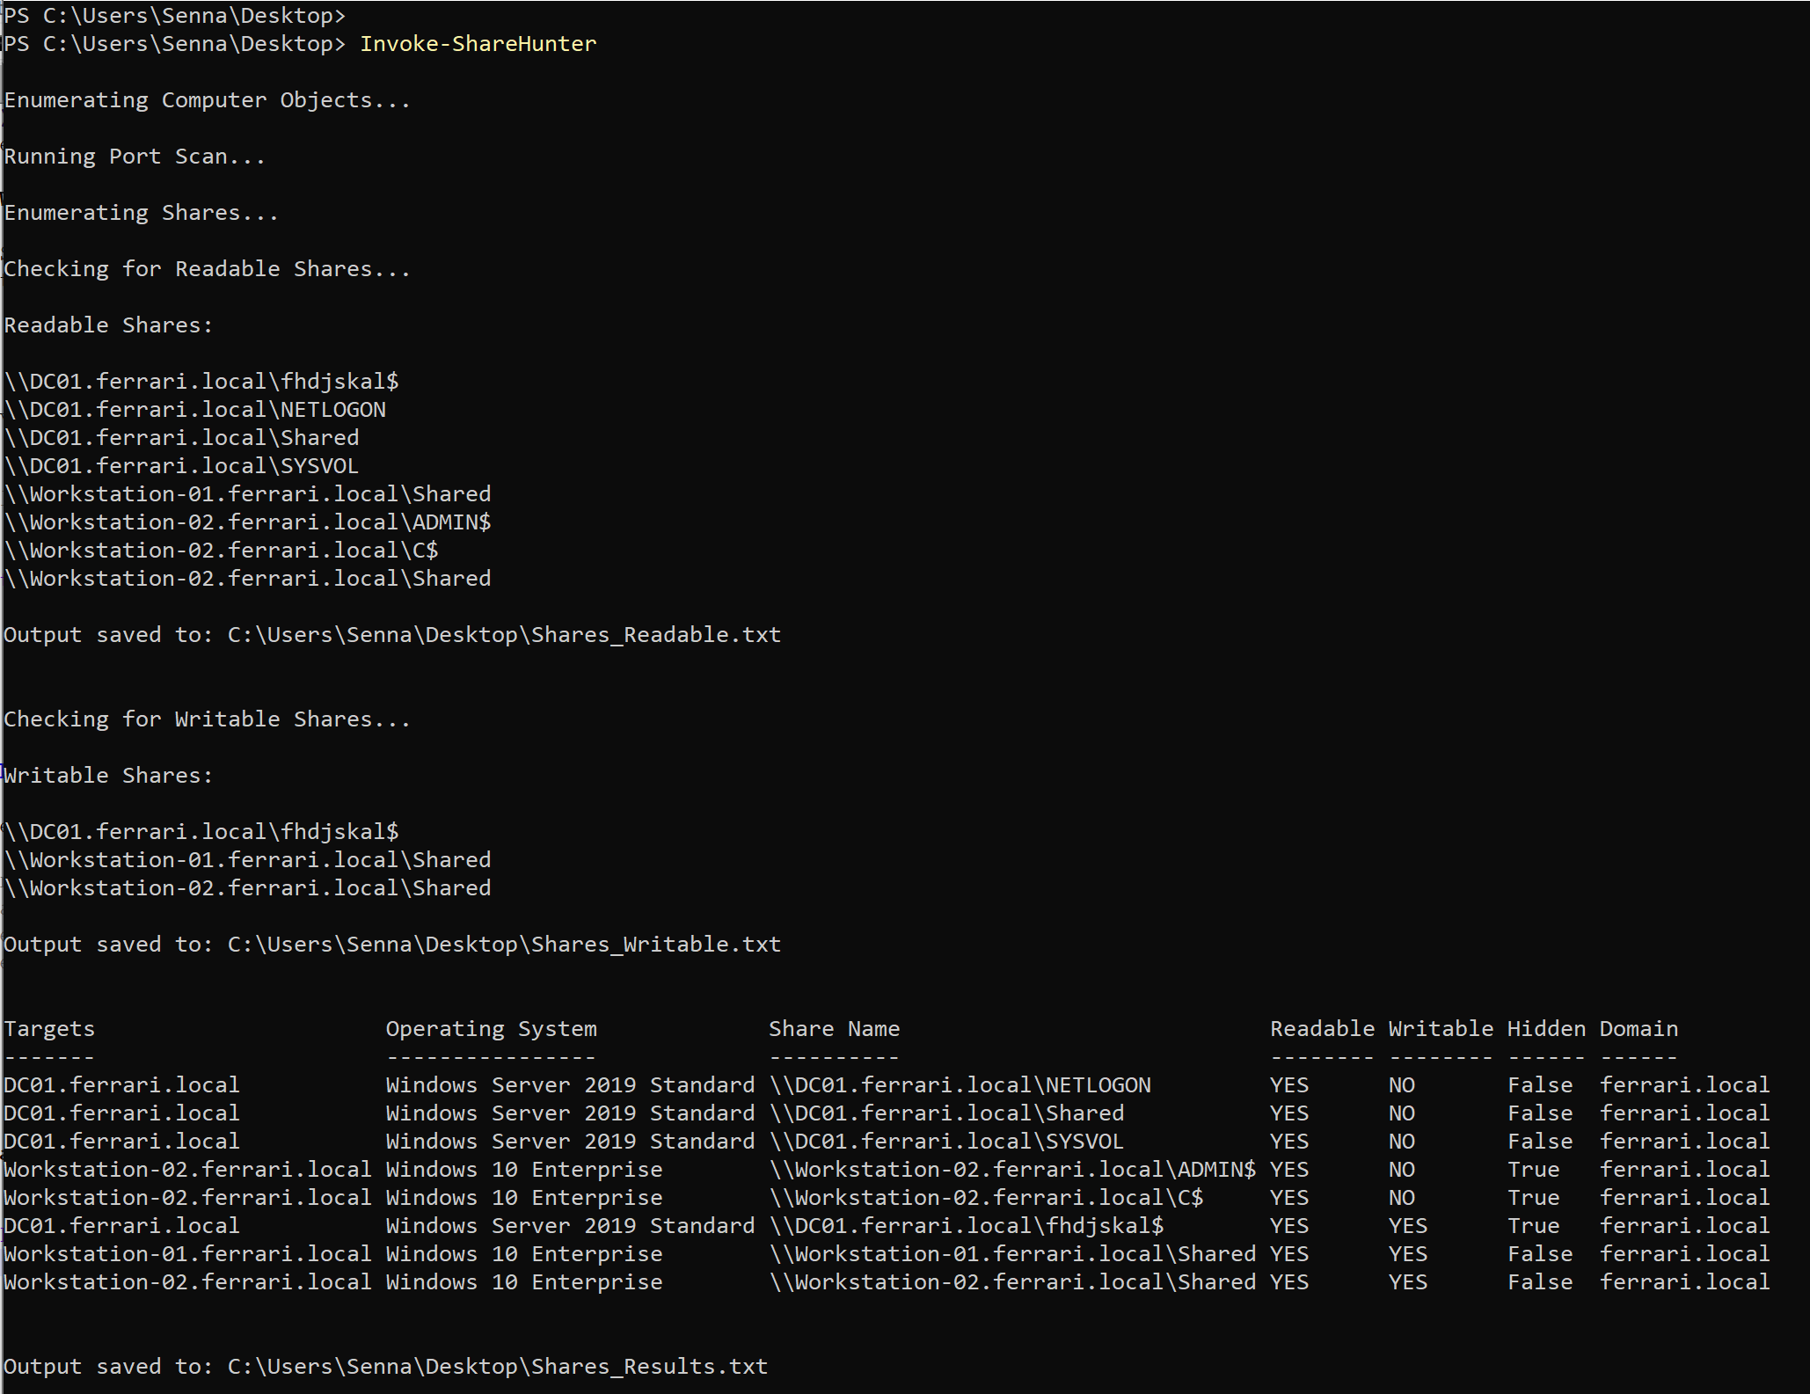Click the Shares_Readable.txt output path
The height and width of the screenshot is (1394, 1810).
click(501, 634)
